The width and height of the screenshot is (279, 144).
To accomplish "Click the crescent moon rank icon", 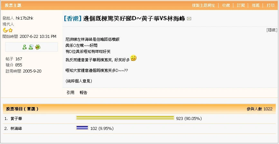I will click(5, 30).
